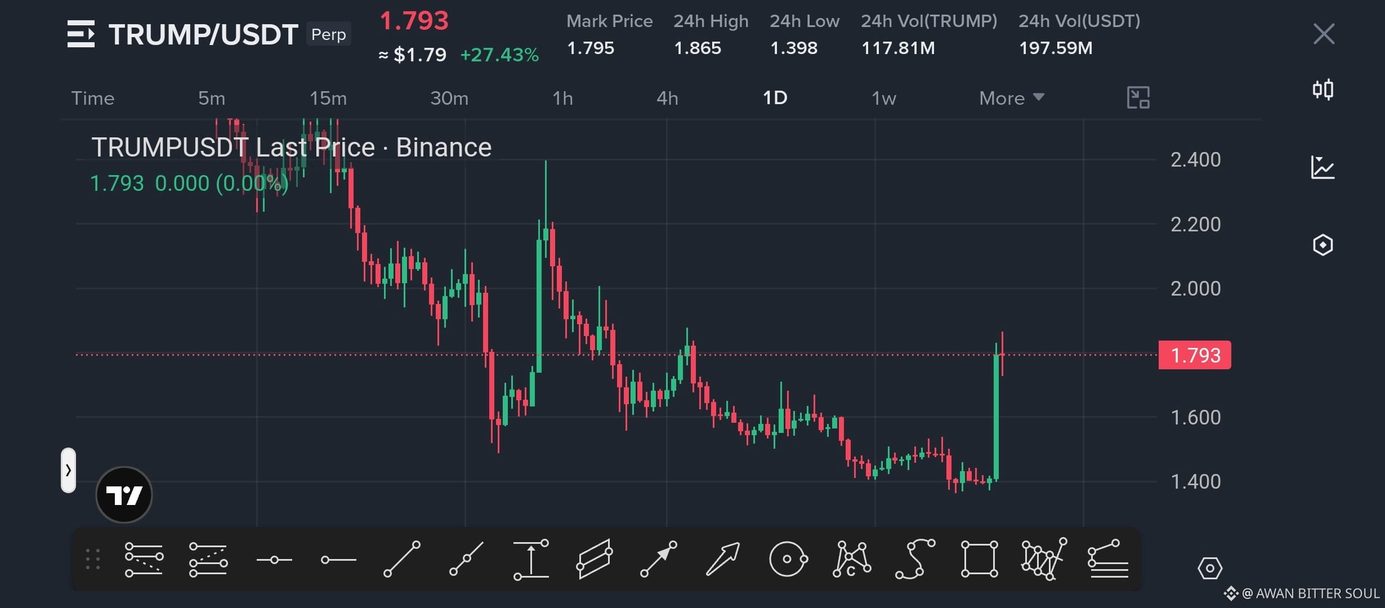1385x608 pixels.
Task: Click the large 1.793 last price
Action: tap(414, 21)
